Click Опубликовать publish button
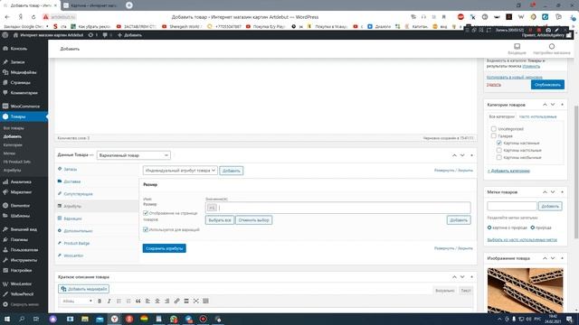This screenshot has height=325, width=579. pos(547,85)
